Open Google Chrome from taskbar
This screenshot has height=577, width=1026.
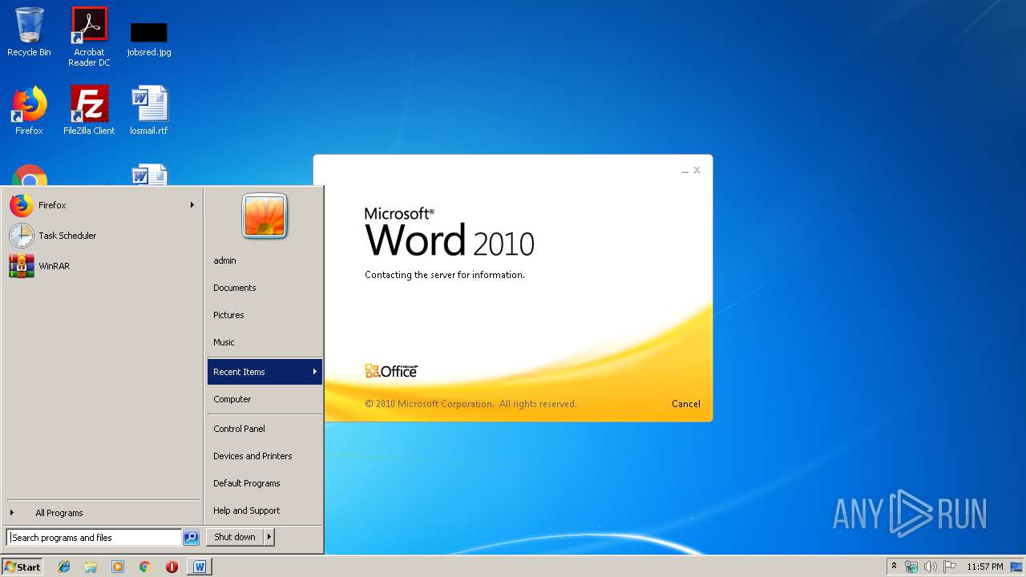[144, 567]
